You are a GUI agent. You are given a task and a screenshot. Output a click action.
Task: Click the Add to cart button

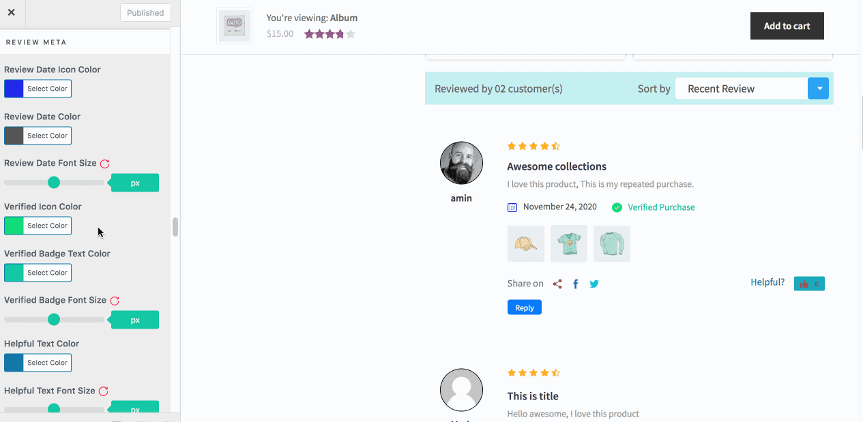(x=787, y=25)
